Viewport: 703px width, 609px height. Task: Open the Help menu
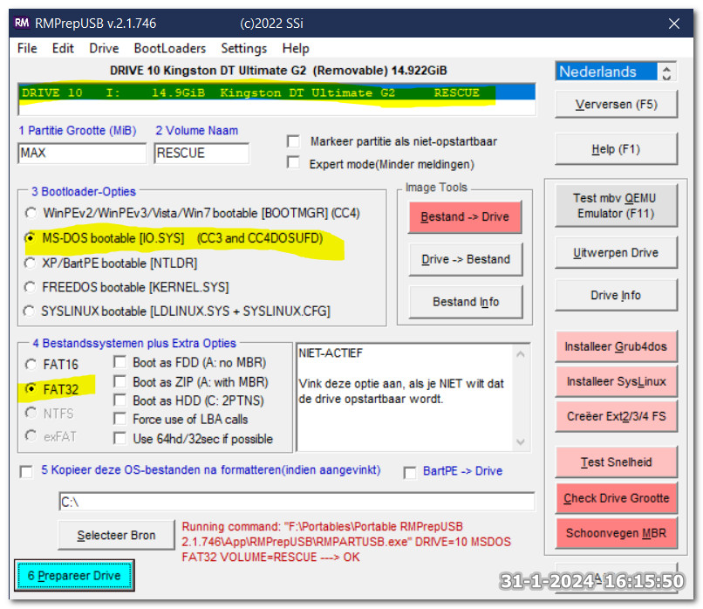pyautogui.click(x=296, y=49)
